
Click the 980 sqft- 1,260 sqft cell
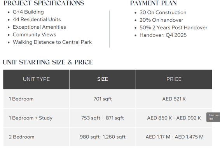click(103, 137)
